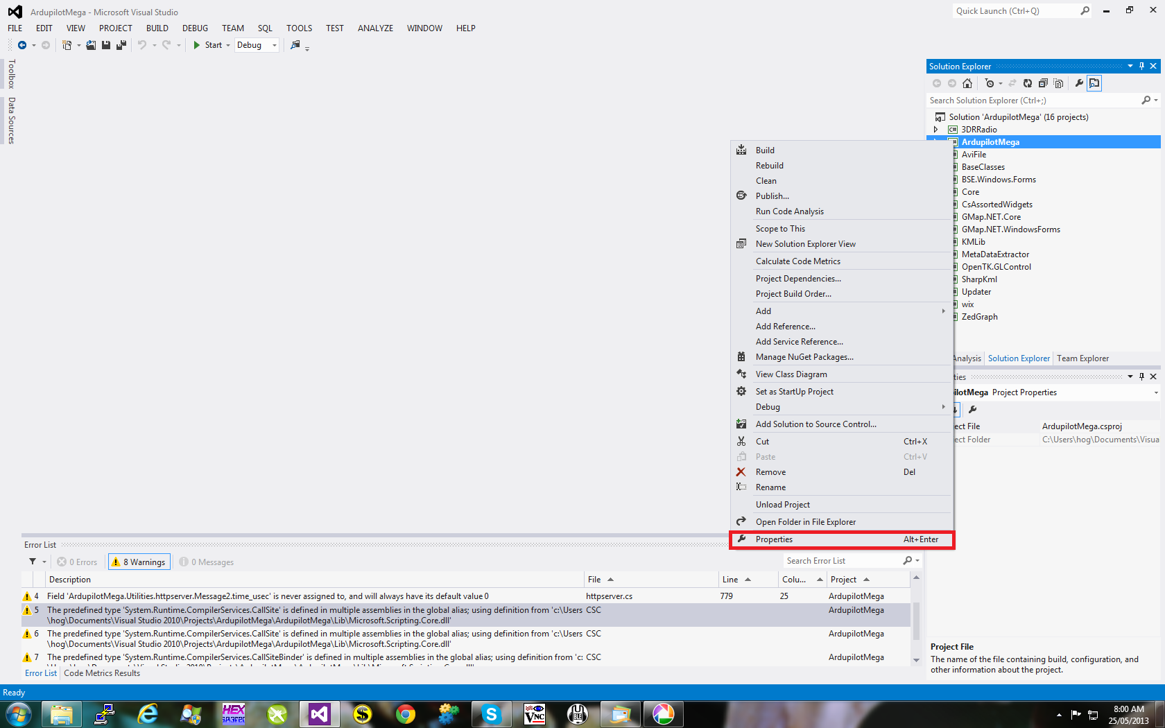The width and height of the screenshot is (1165, 728).
Task: Open the ANALYZE menu
Action: [375, 28]
